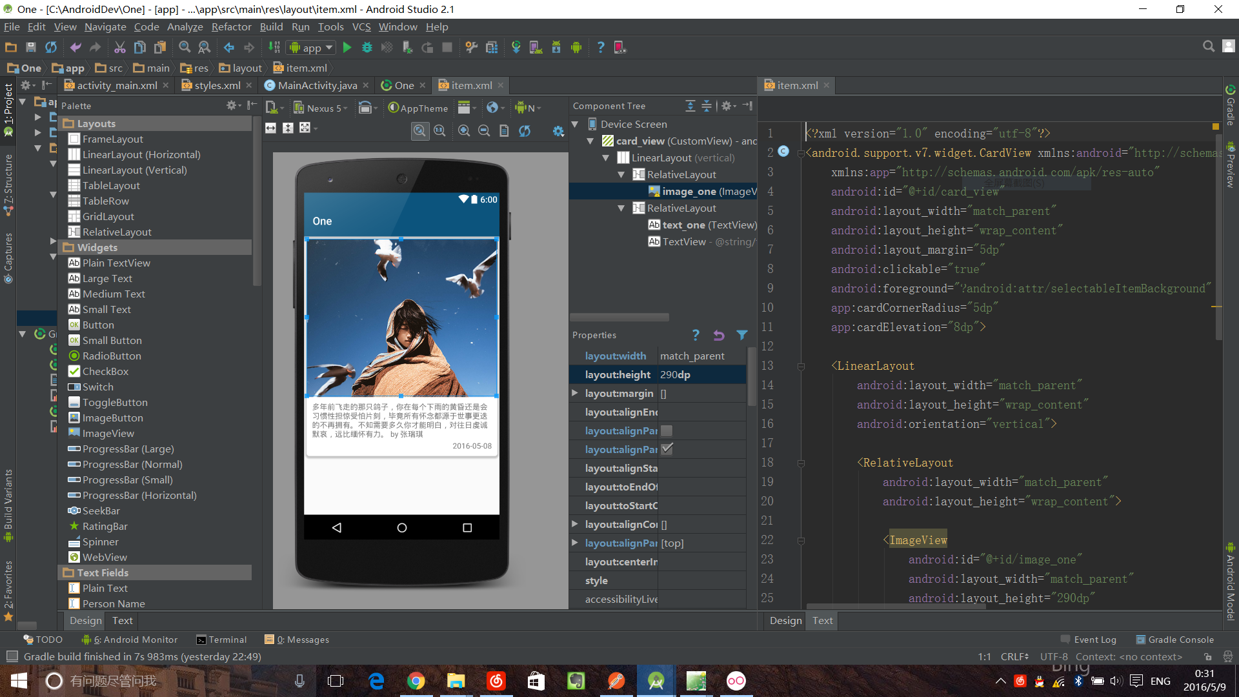Click Zoom Out in the design preview
The image size is (1239, 697).
484,130
